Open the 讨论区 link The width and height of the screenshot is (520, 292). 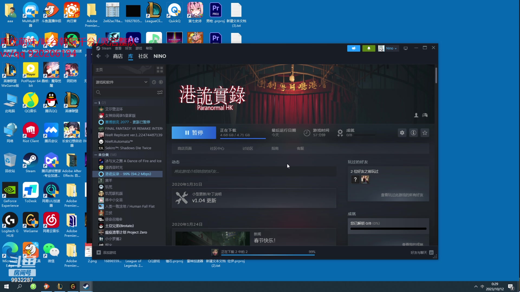click(248, 148)
